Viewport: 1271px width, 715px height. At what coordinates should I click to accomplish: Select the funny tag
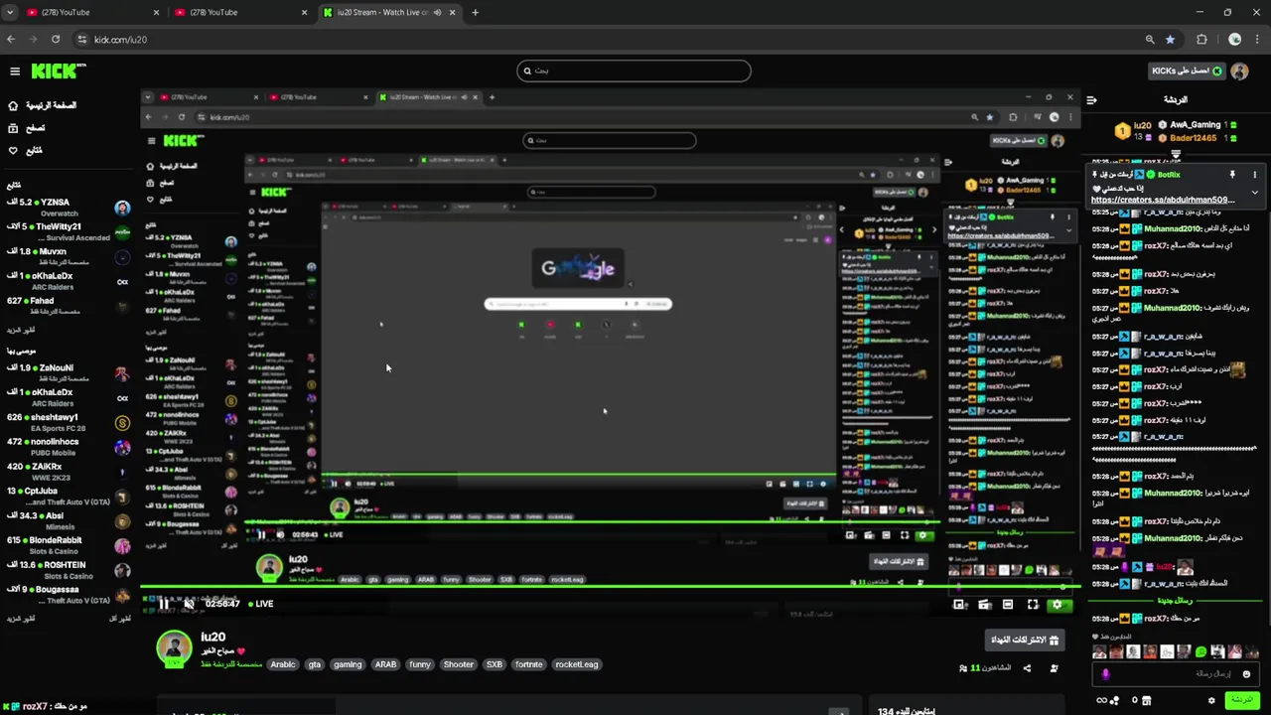420,664
